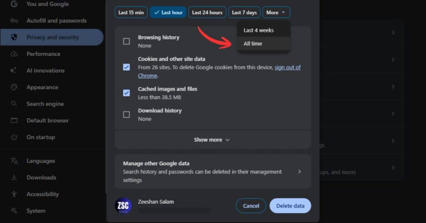This screenshot has height=223, width=426.
Task: Click the Appearance palette icon
Action: (14, 87)
